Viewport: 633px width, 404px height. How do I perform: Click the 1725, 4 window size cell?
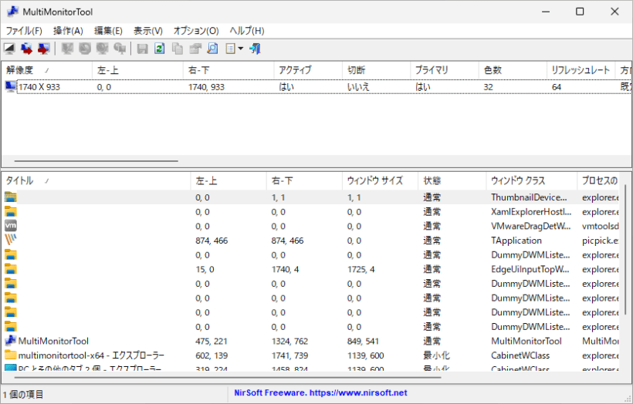coord(361,269)
